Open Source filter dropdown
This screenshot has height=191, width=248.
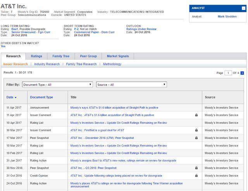pyautogui.click(x=131, y=85)
